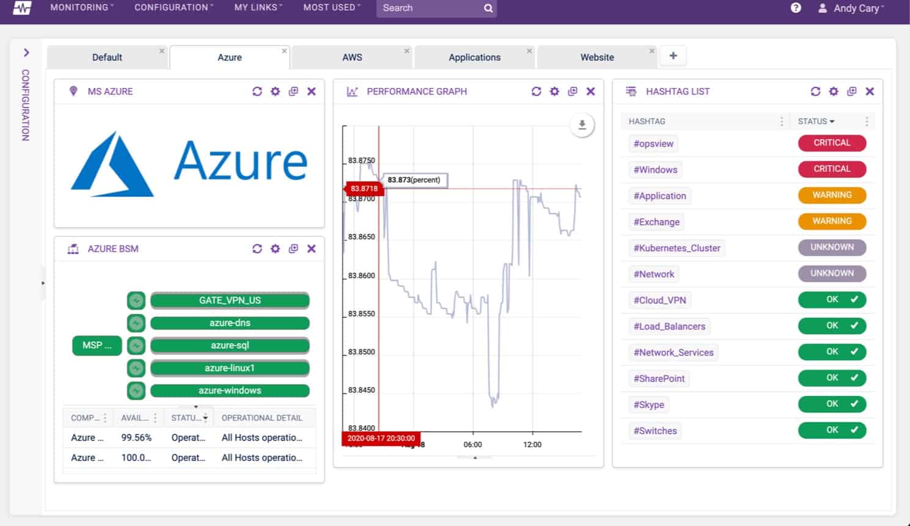Image resolution: width=910 pixels, height=526 pixels.
Task: Clone the Performance Graph dashlet
Action: [573, 91]
